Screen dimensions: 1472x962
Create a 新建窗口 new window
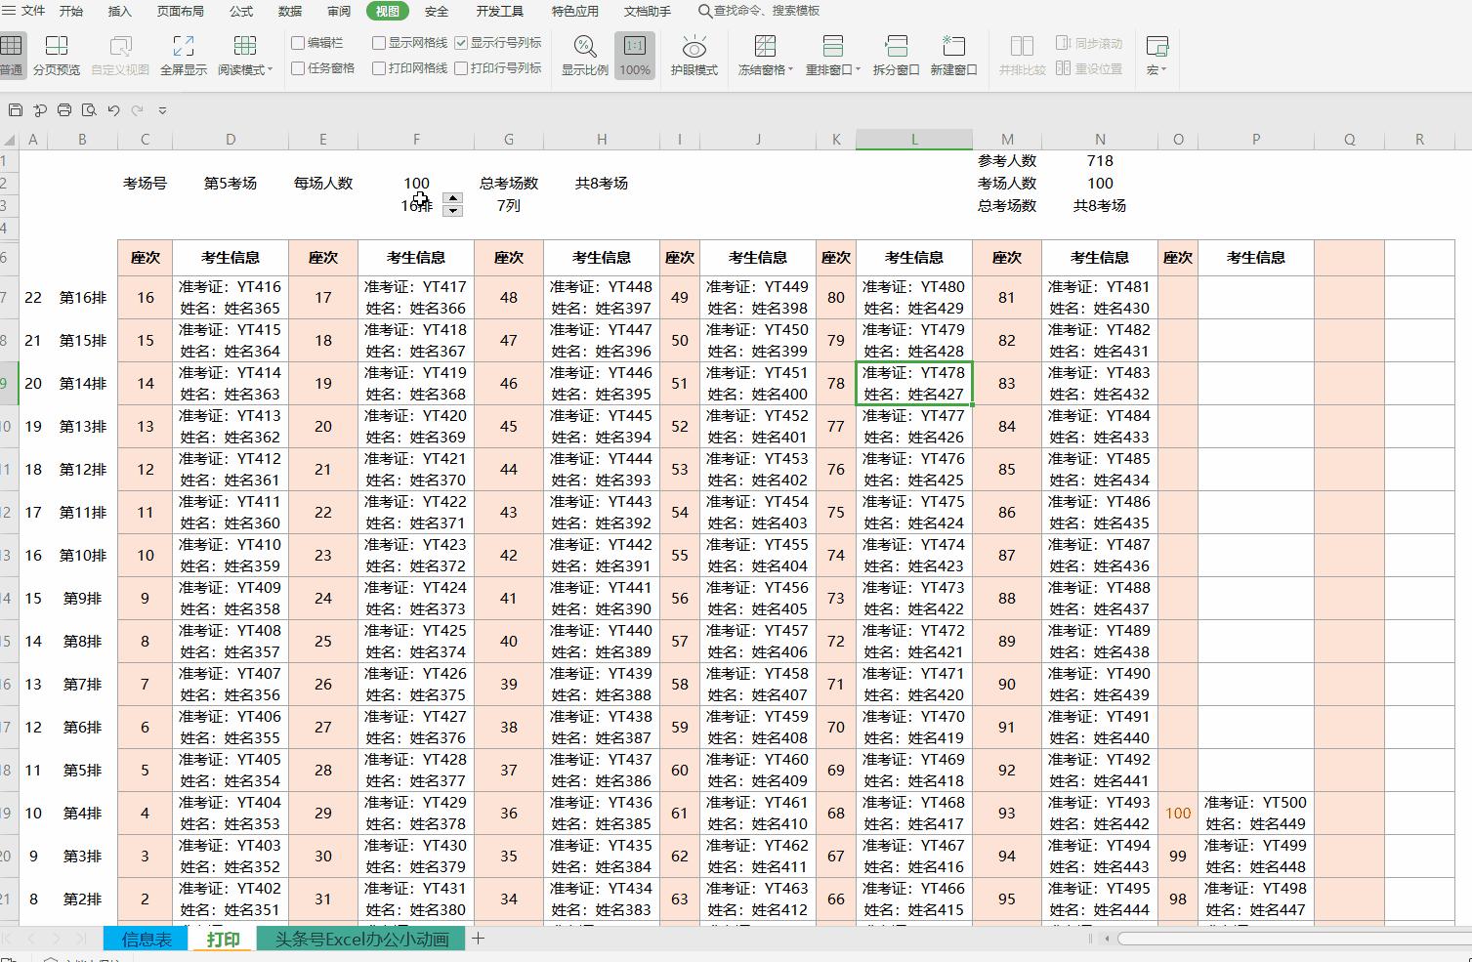(x=953, y=54)
